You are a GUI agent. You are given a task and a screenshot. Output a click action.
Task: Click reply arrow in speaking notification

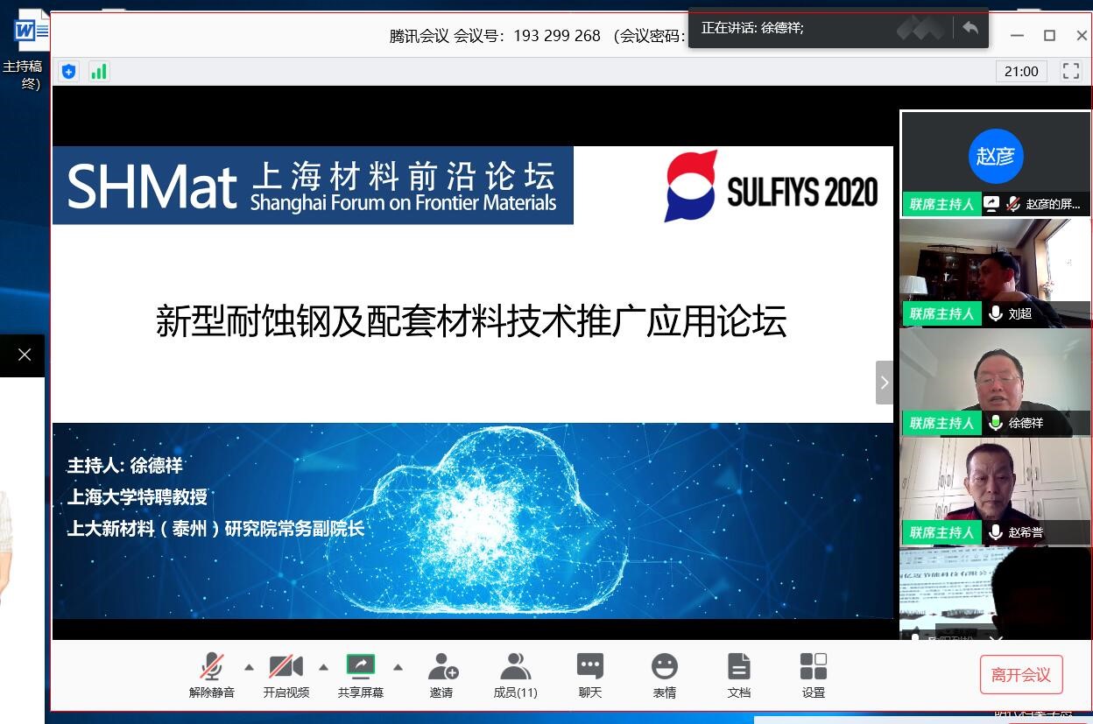(970, 28)
